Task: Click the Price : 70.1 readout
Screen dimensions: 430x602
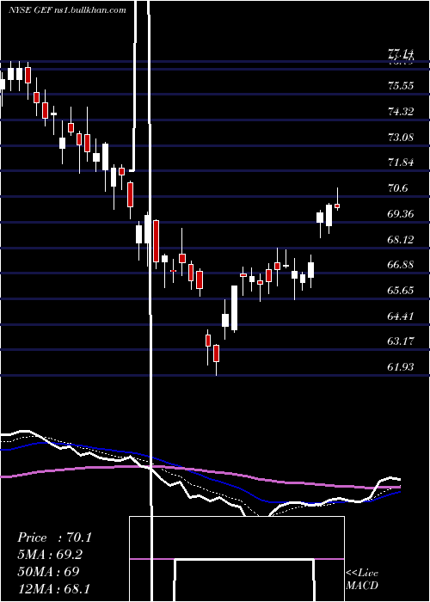Action: [x=54, y=537]
